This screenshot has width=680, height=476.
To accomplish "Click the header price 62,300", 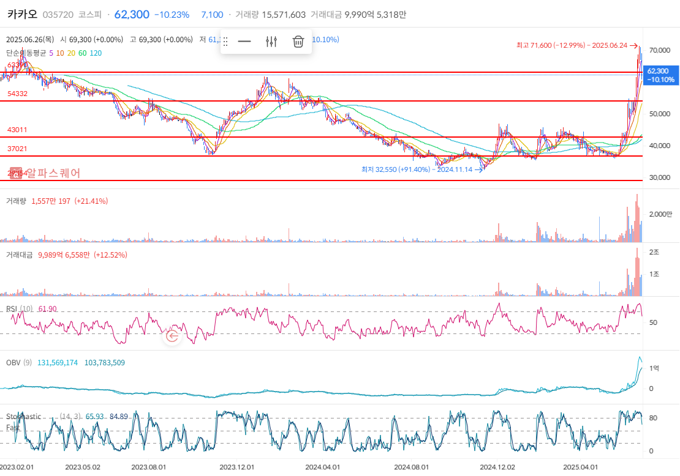I will (x=132, y=14).
